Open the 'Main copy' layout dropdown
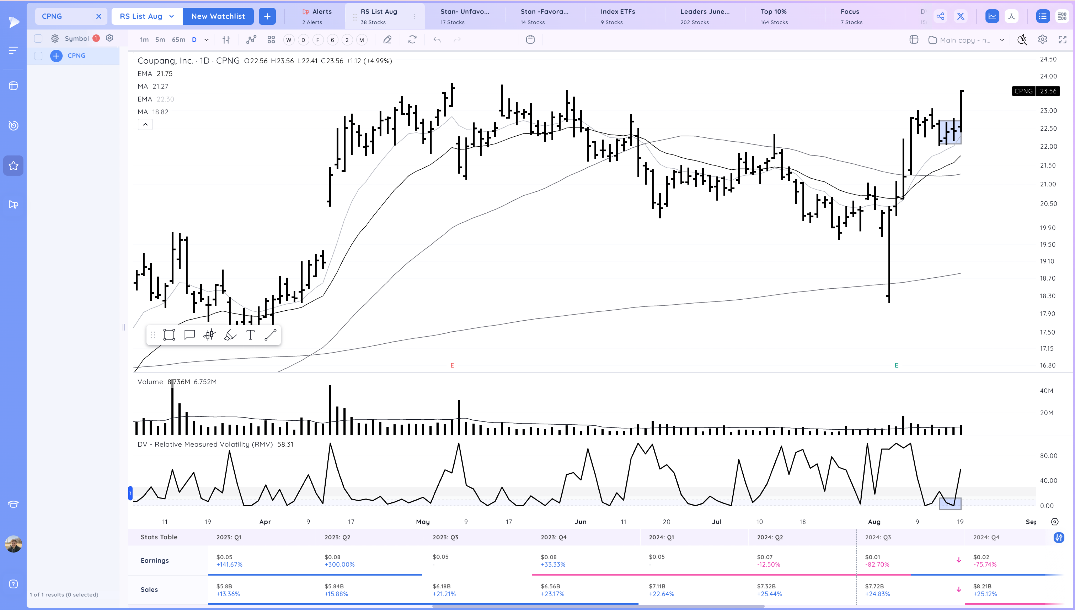 [x=1002, y=40]
